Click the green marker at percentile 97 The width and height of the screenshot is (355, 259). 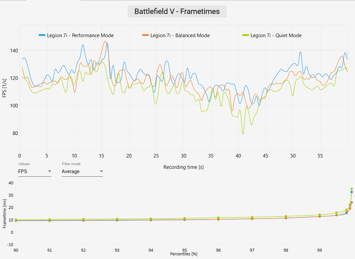(252, 217)
